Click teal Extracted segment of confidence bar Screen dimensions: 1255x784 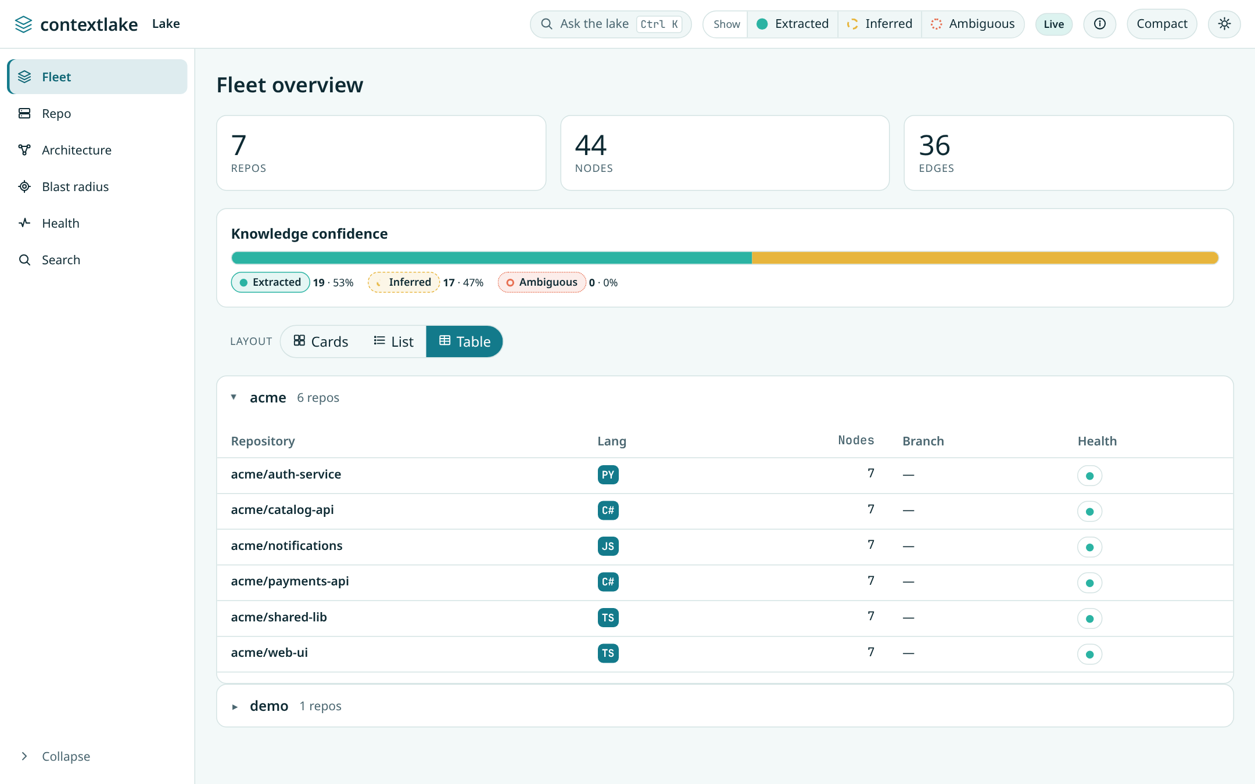point(492,258)
